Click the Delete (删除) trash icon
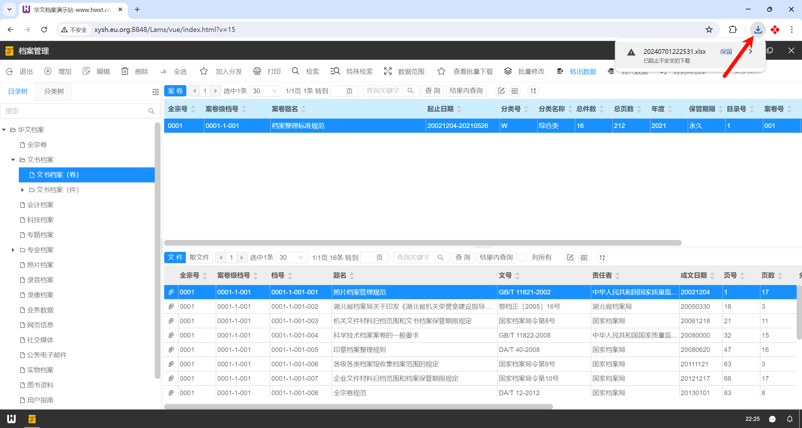Image resolution: width=802 pixels, height=428 pixels. [x=125, y=71]
